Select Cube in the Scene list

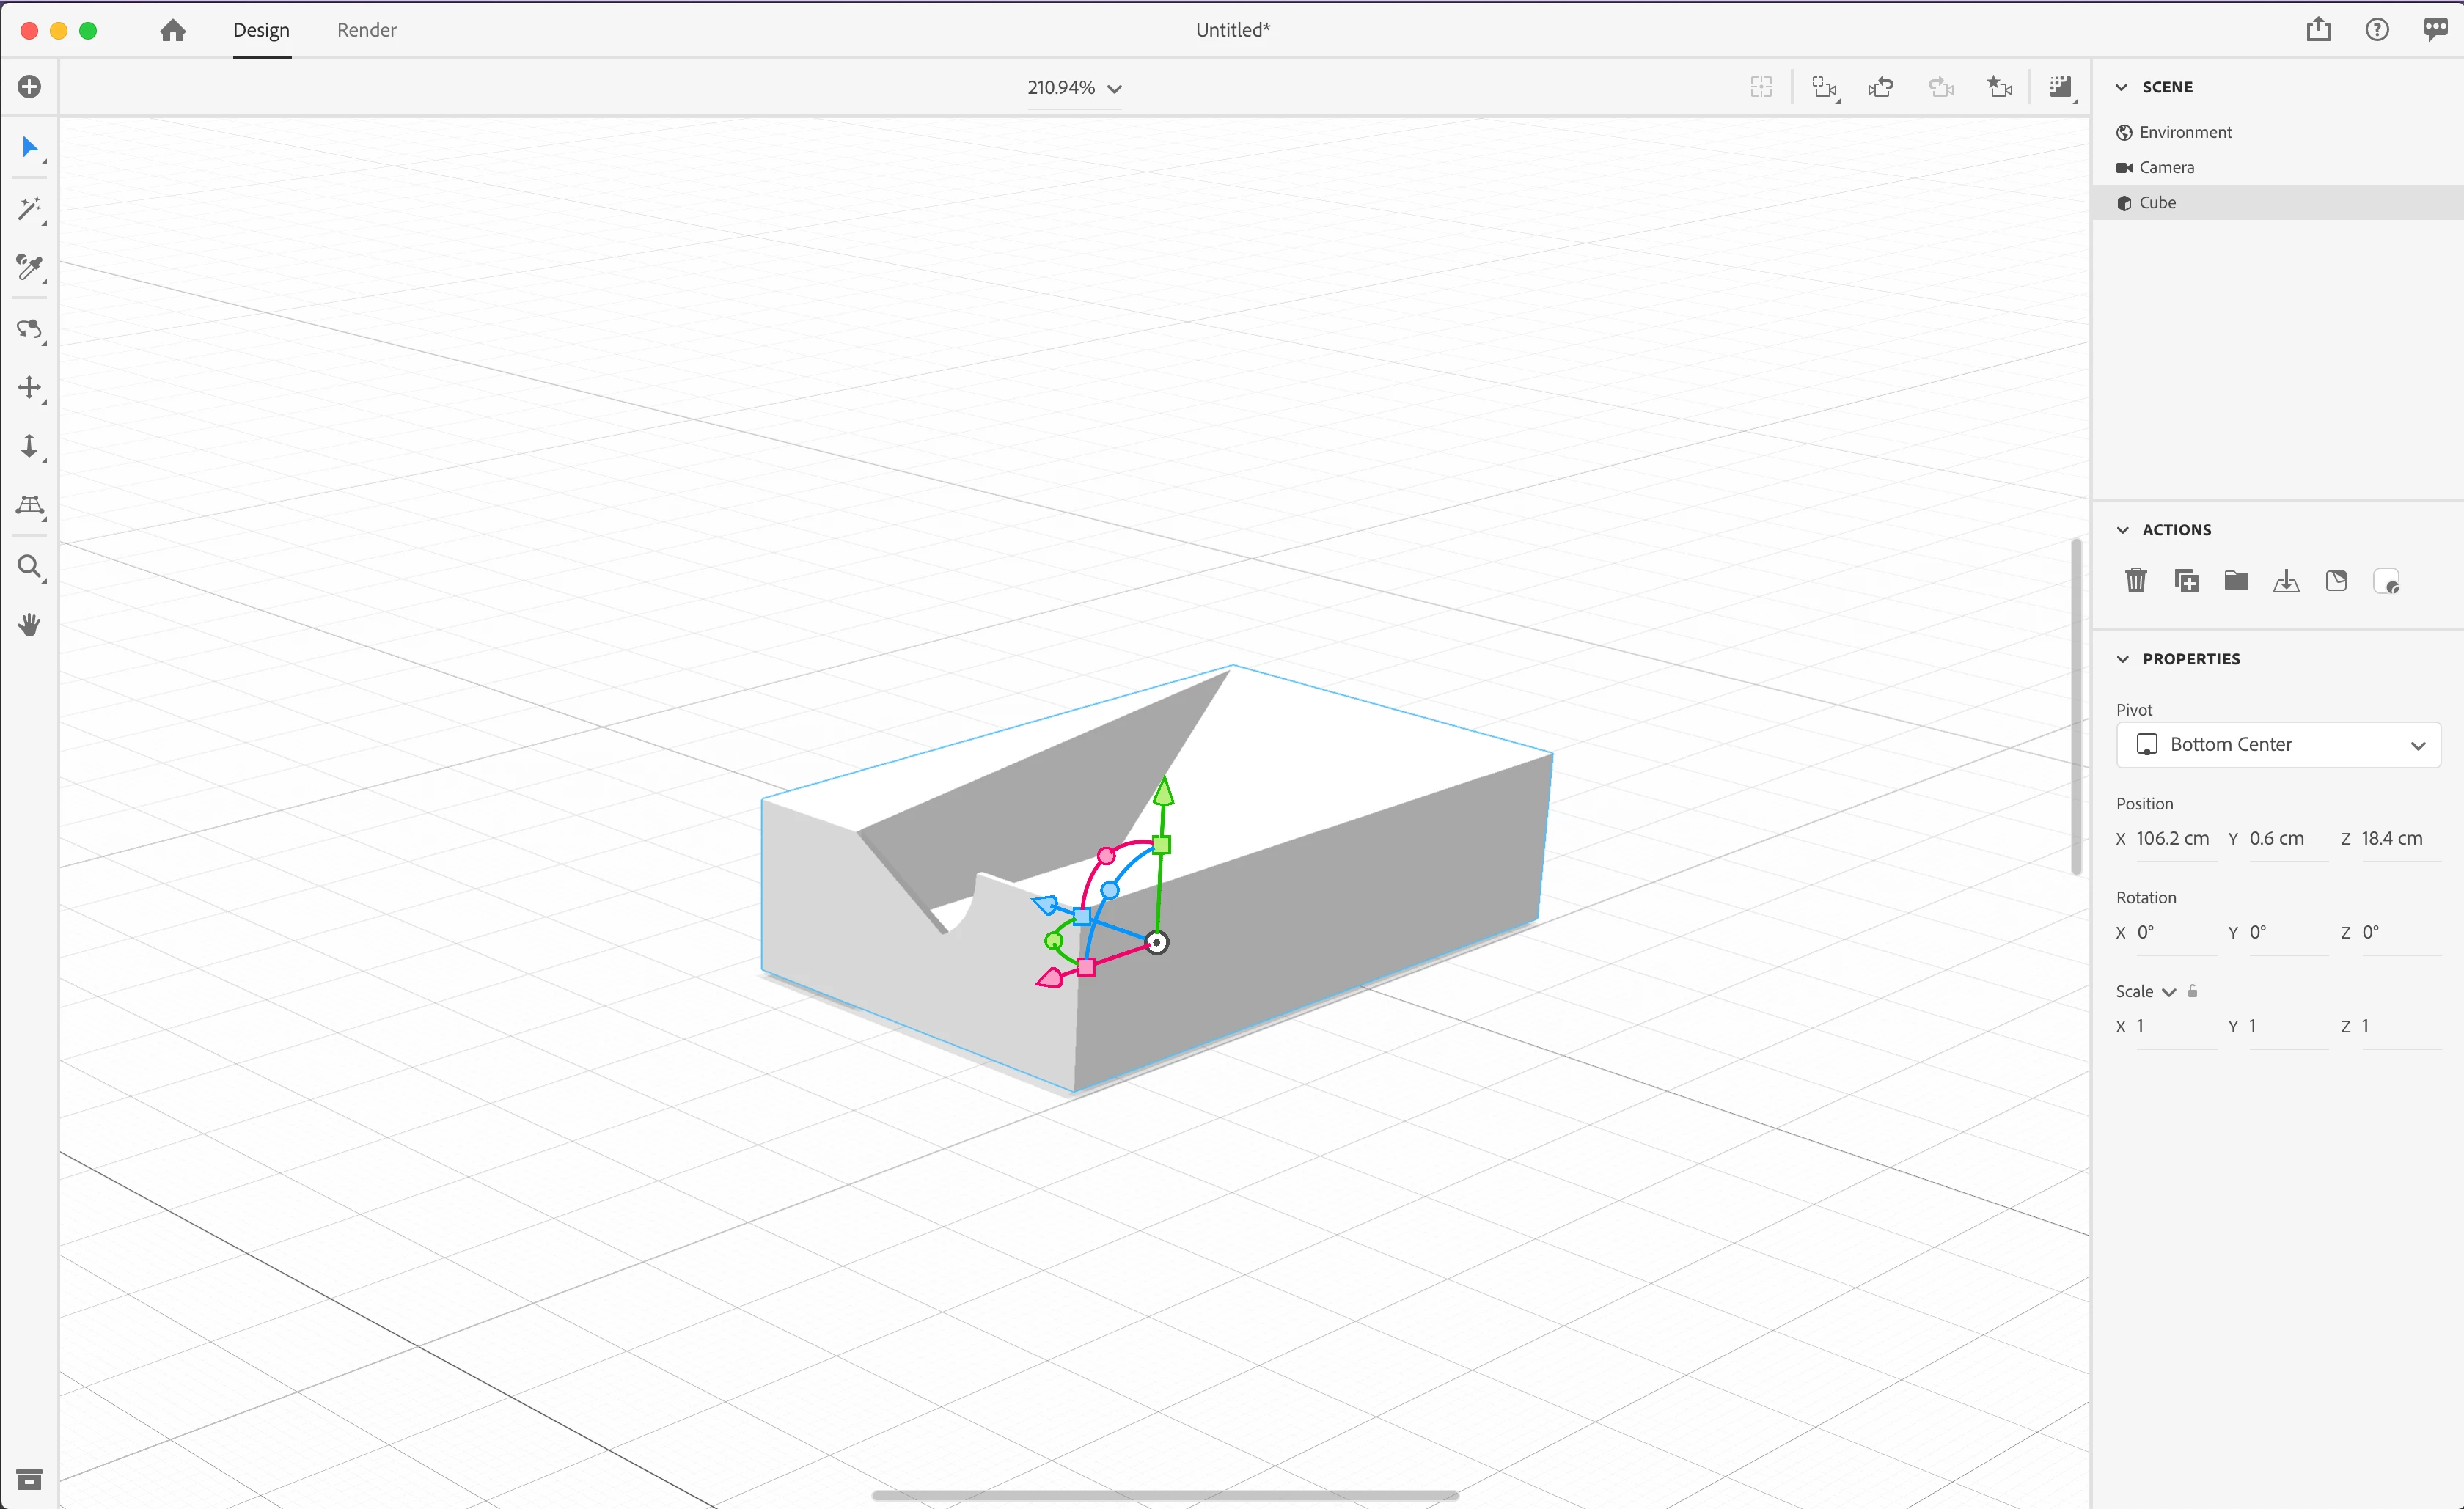(2157, 203)
